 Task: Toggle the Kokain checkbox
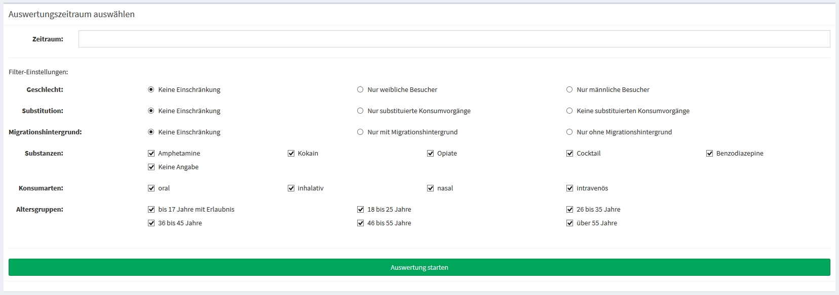point(291,153)
